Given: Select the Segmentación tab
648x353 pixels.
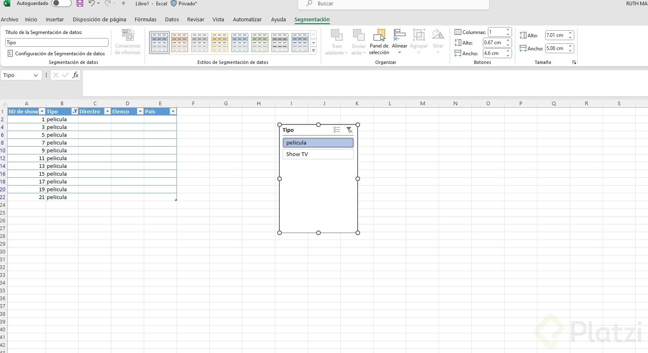Looking at the screenshot, I should point(312,19).
